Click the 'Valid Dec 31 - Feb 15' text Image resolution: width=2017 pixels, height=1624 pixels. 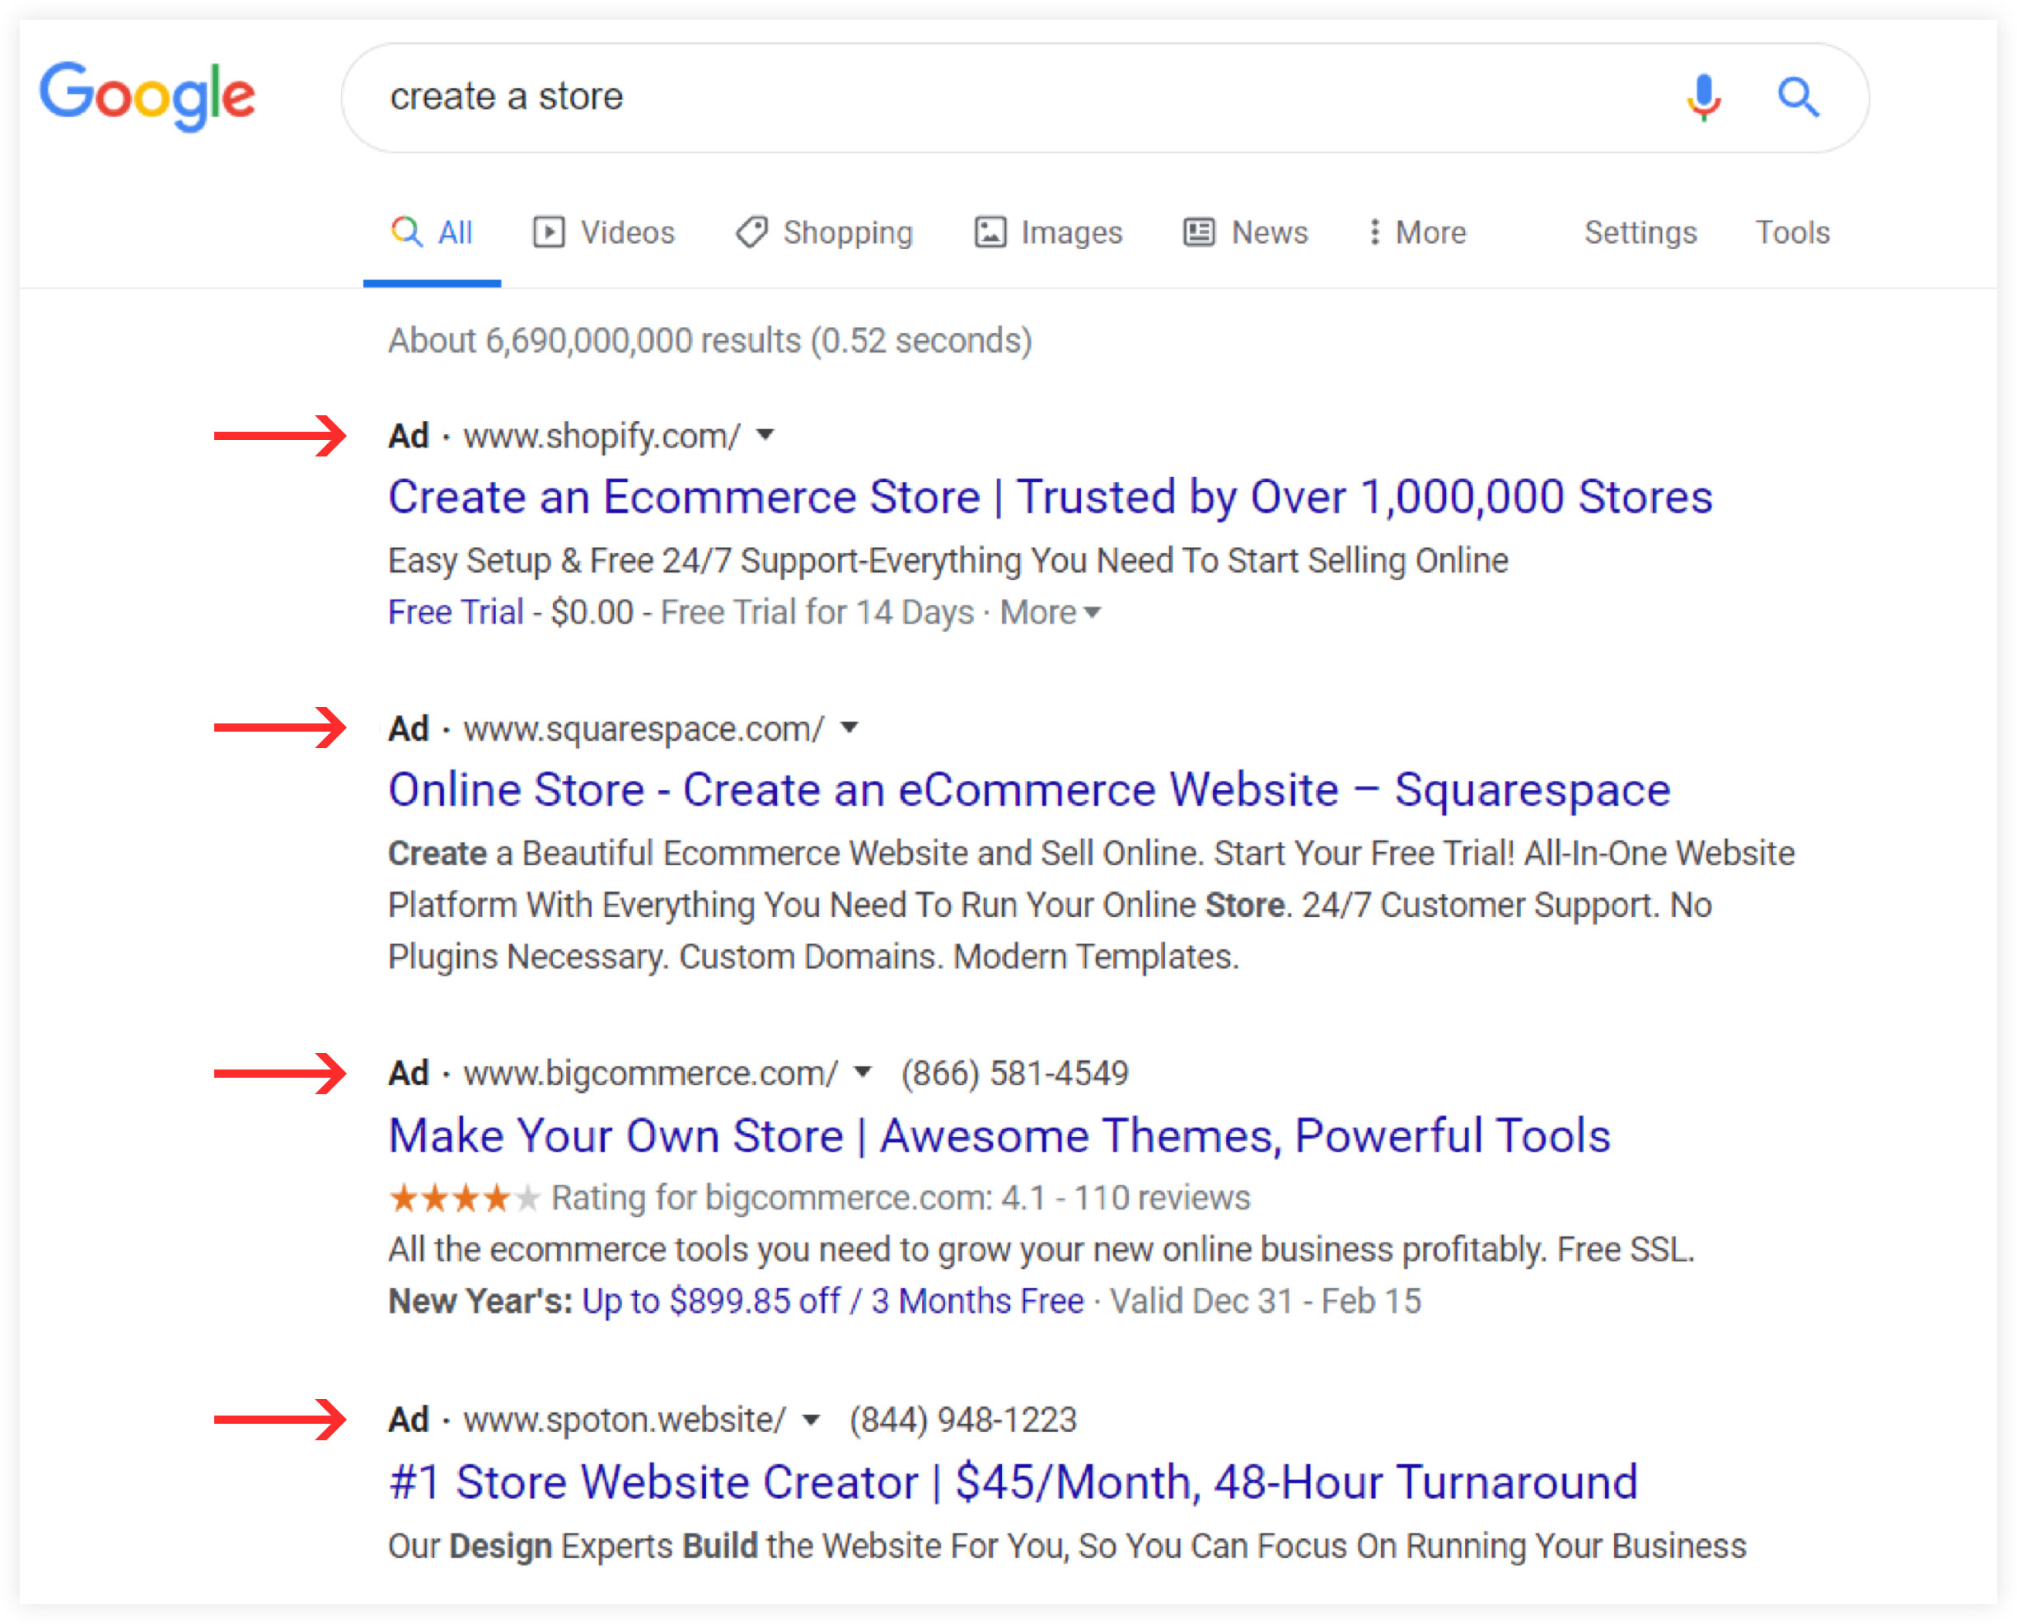[1266, 1301]
